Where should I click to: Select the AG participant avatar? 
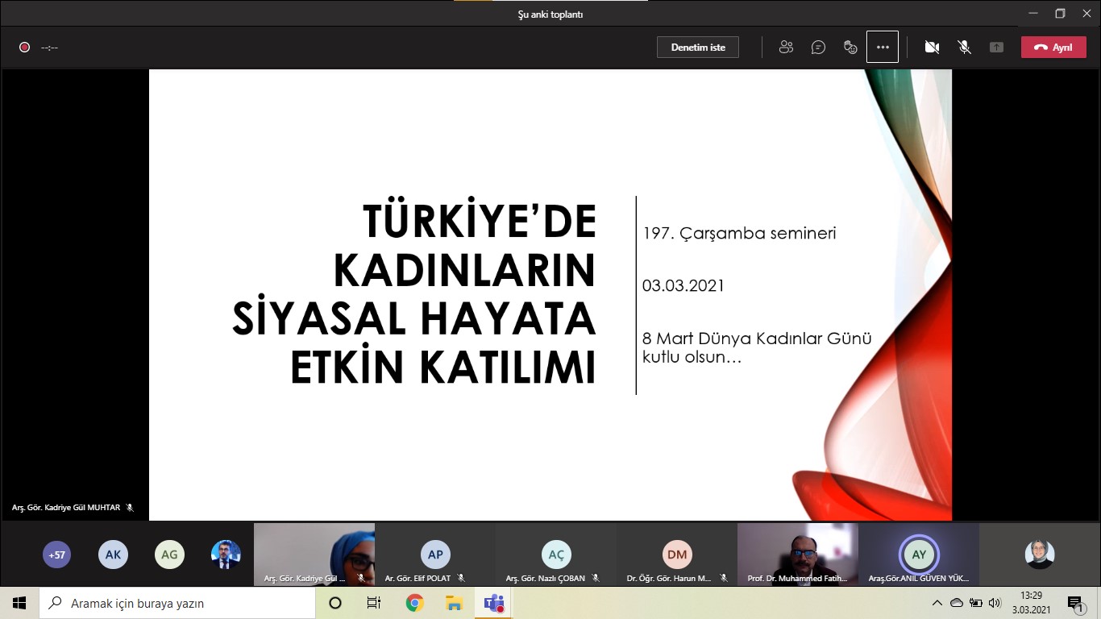pos(169,555)
